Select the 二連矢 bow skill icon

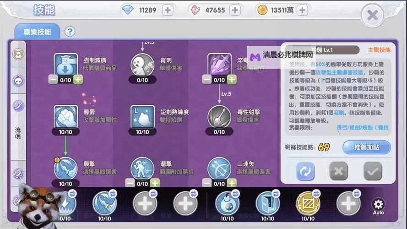[x=219, y=169]
